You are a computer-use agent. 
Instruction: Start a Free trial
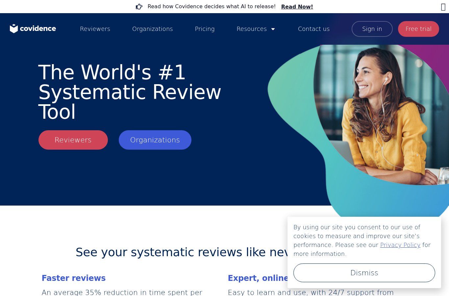(x=418, y=29)
